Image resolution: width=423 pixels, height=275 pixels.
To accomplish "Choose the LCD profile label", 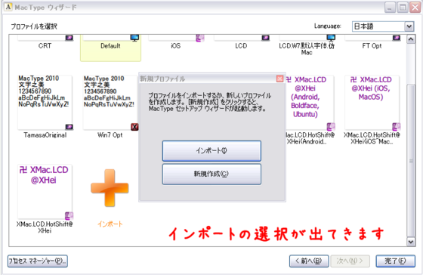I will click(x=241, y=46).
